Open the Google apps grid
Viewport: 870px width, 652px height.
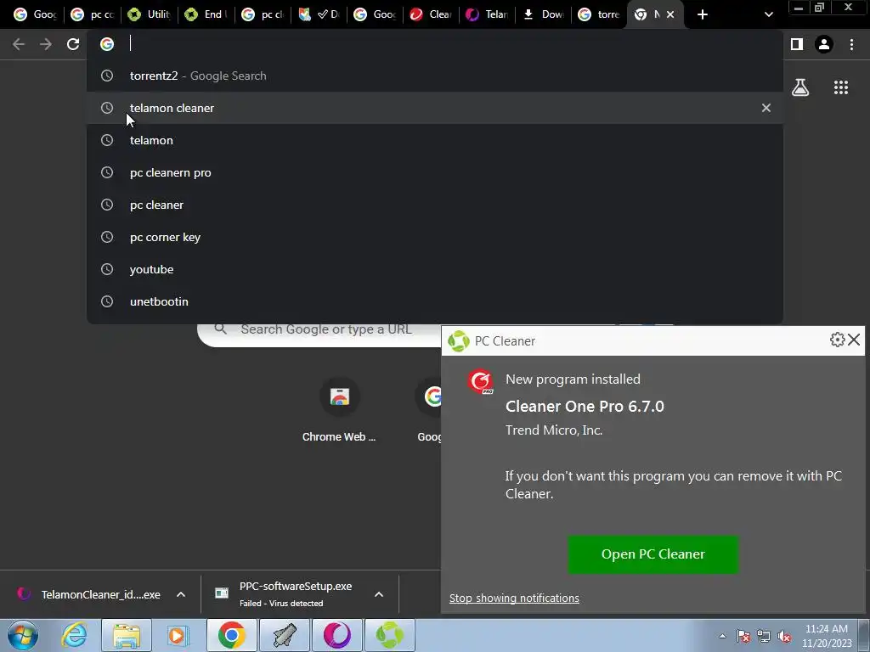pyautogui.click(x=840, y=87)
